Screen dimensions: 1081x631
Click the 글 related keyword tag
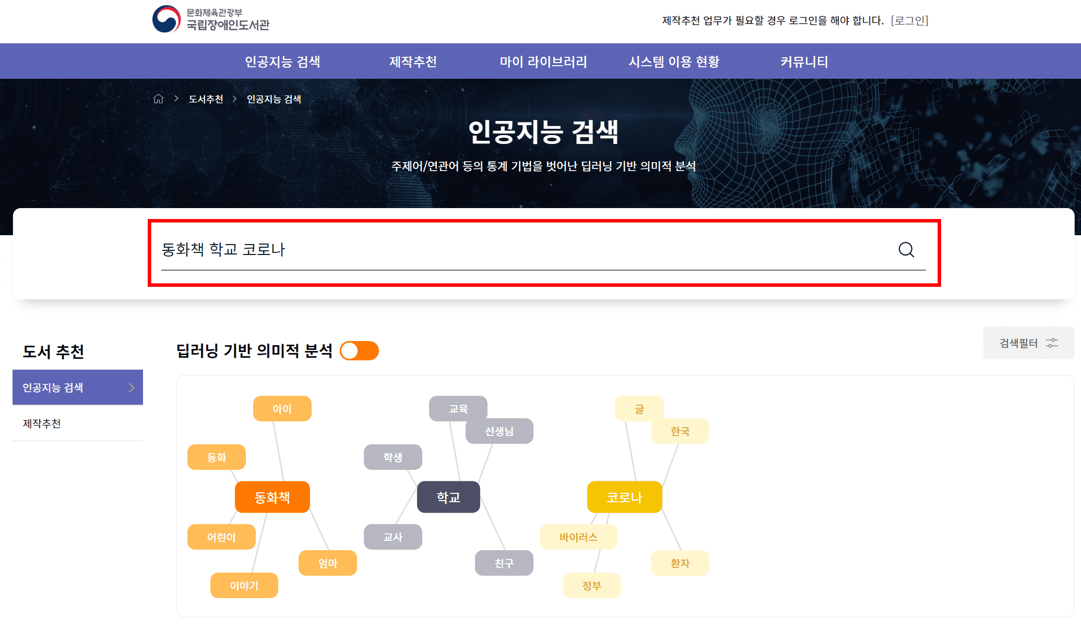click(x=639, y=408)
